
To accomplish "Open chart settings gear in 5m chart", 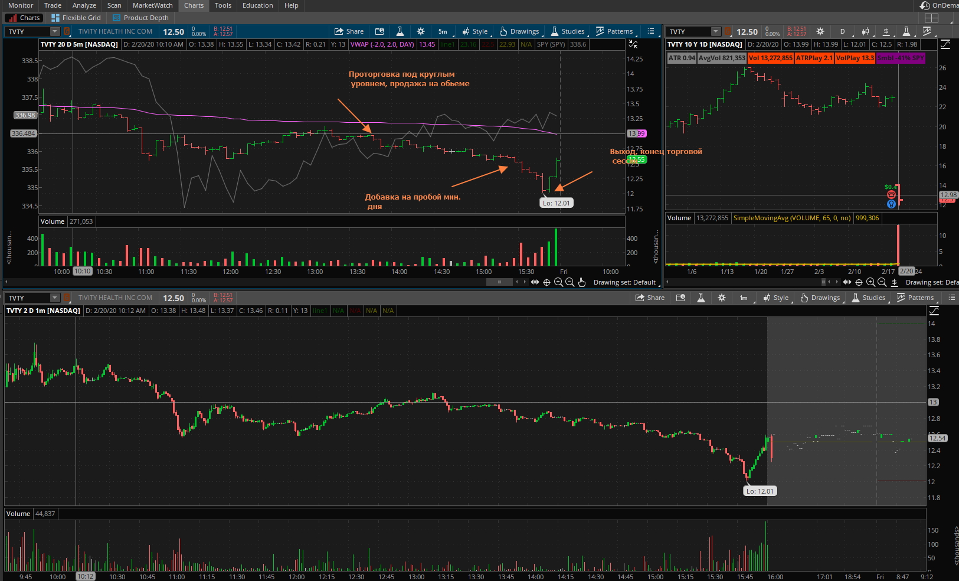I will pyautogui.click(x=421, y=32).
